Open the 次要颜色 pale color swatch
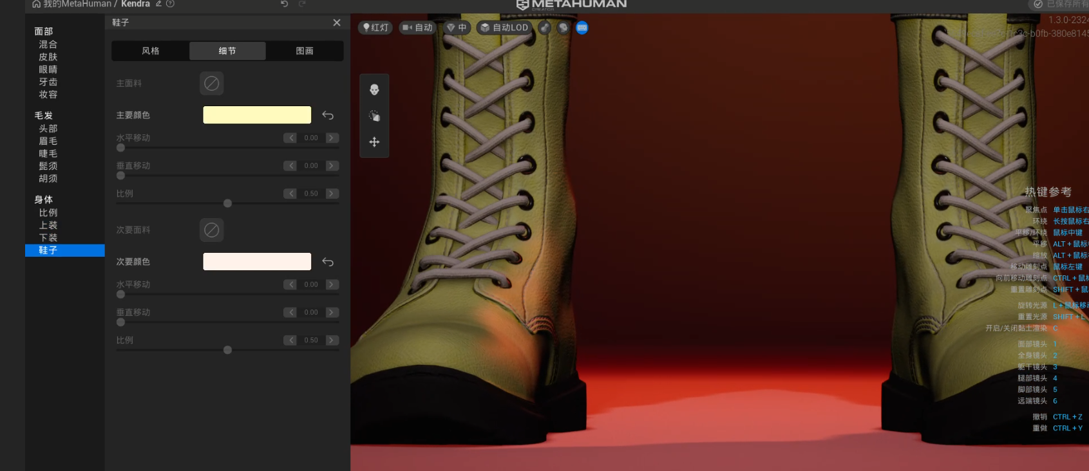The image size is (1089, 471). pyautogui.click(x=257, y=261)
